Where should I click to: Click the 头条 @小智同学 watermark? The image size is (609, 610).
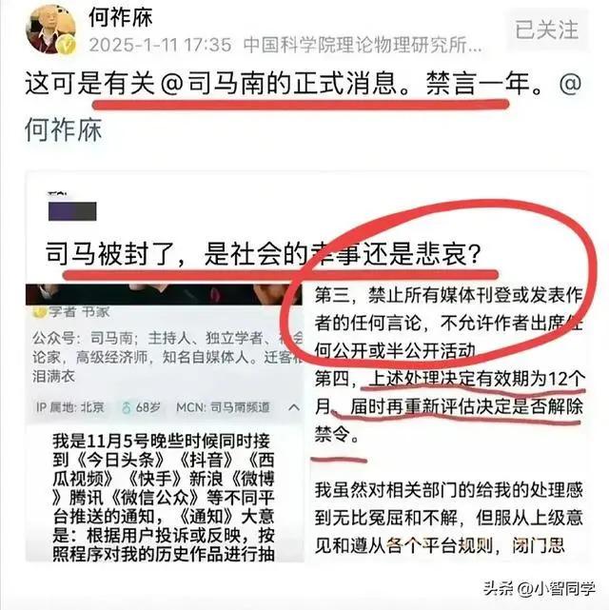point(539,588)
